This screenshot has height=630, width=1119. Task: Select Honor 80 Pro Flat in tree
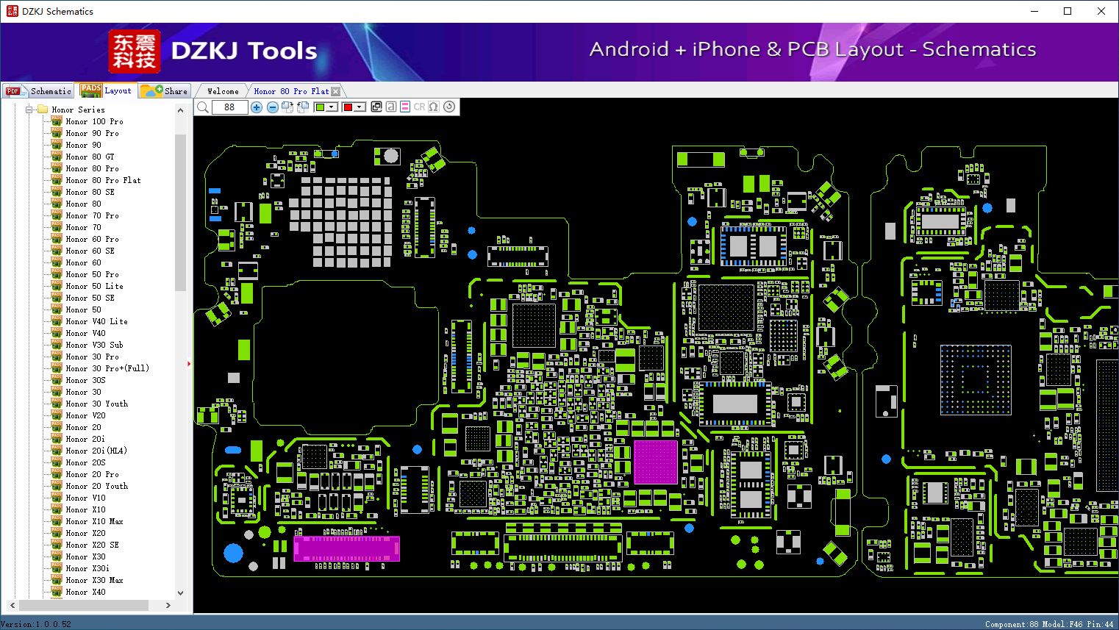103,180
